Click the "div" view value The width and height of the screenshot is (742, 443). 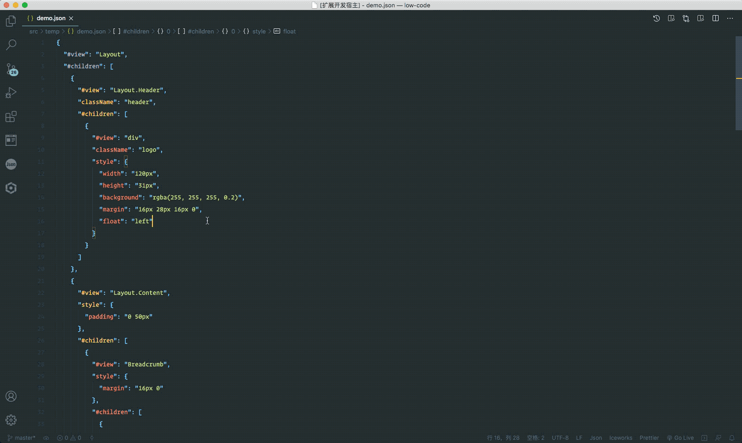click(x=133, y=138)
